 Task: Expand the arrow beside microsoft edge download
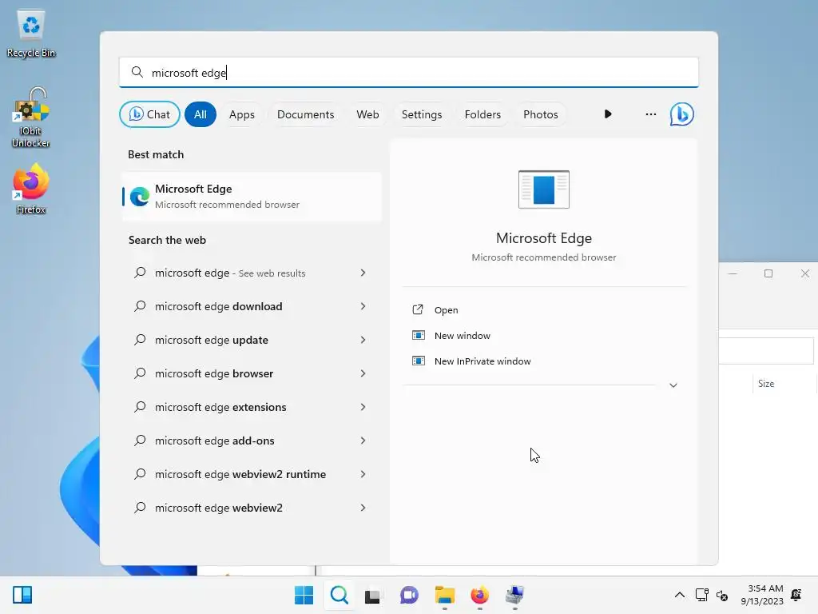(363, 306)
